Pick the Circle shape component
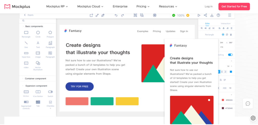Viewport: 258px width, 125px height. (x=38, y=33)
